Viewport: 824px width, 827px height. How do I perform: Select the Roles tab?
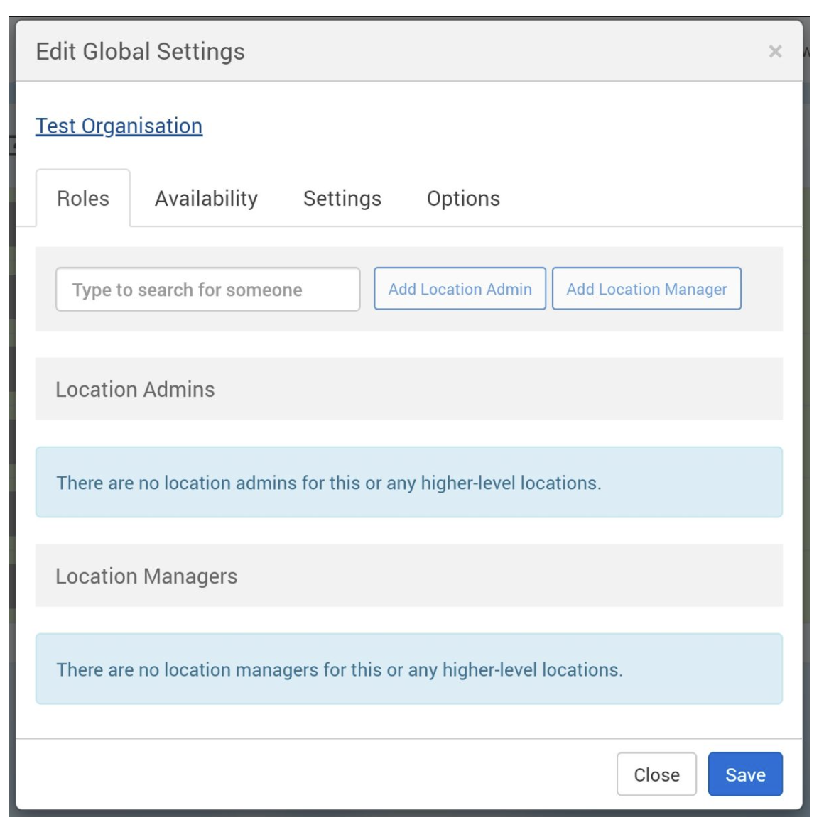(x=83, y=199)
